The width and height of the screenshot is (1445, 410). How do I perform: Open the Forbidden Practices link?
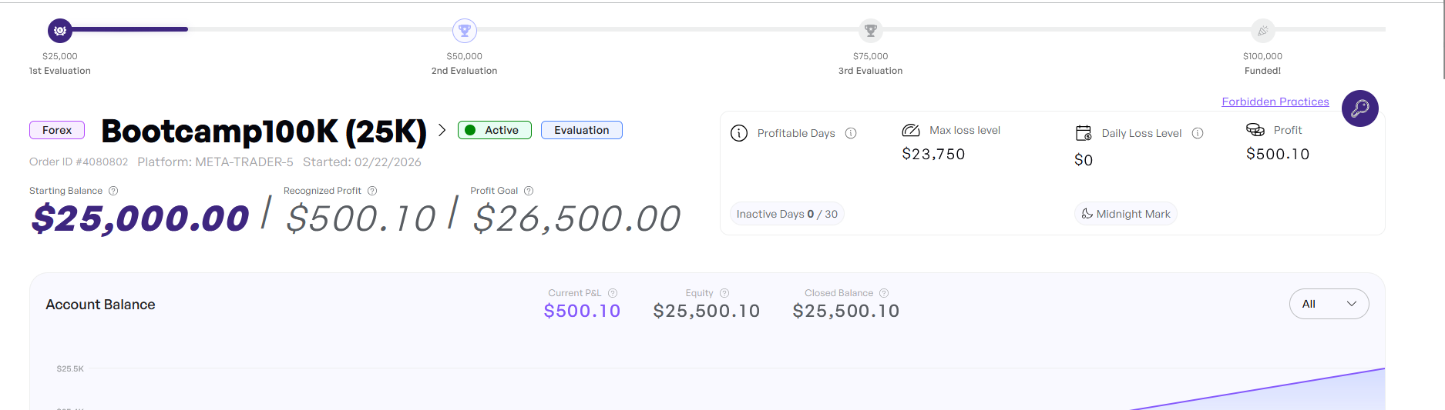pyautogui.click(x=1275, y=102)
